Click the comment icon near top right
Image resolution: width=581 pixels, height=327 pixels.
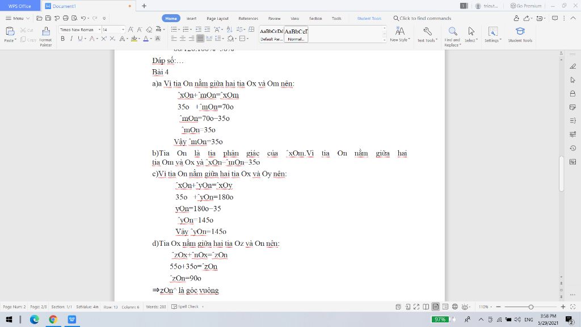(x=555, y=18)
